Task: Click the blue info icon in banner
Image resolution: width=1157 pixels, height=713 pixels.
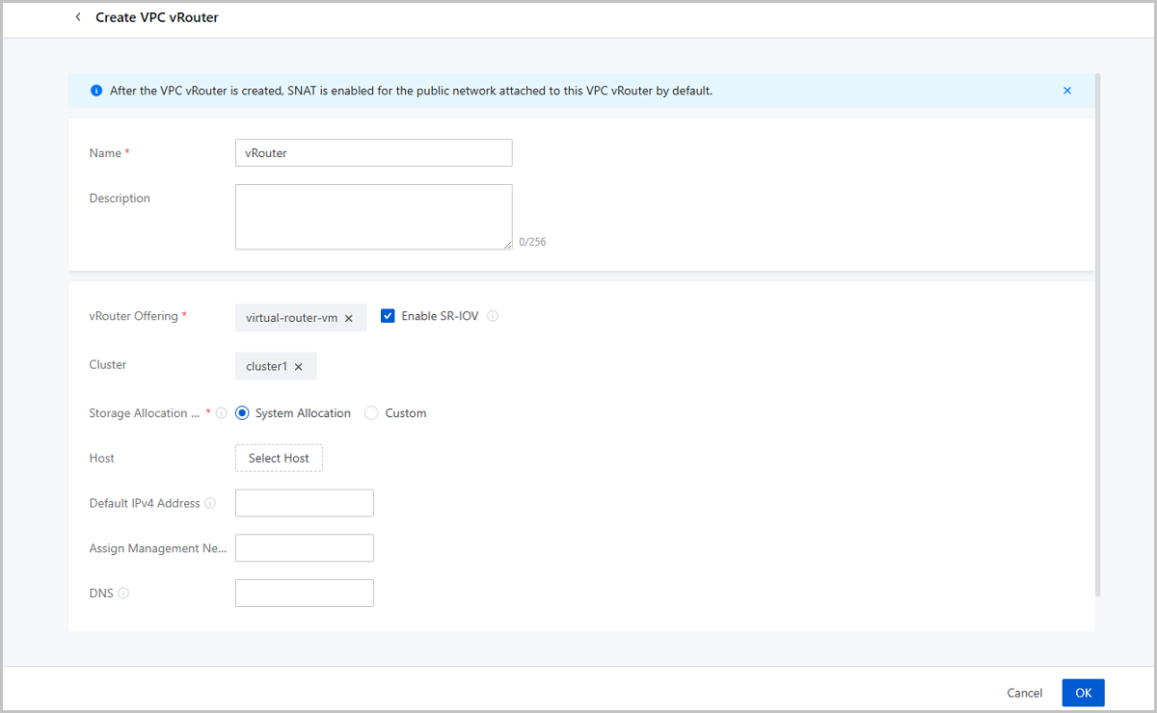Action: click(x=96, y=91)
